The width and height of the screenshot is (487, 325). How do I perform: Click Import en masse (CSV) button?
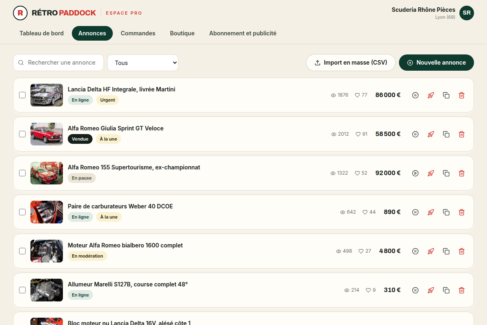[x=351, y=63]
